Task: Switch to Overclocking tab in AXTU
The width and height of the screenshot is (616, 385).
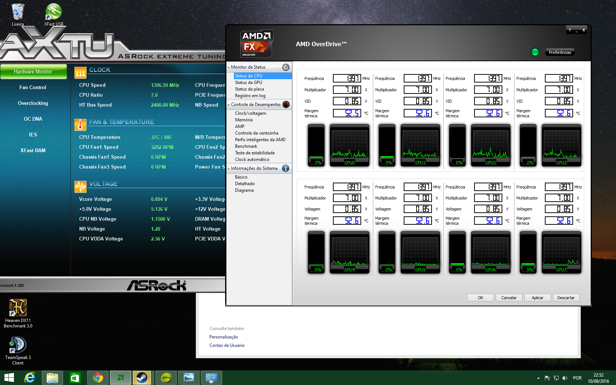Action: tap(33, 103)
